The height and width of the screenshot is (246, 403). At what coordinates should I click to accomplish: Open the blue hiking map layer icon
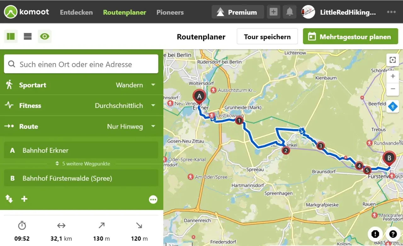tap(393, 106)
